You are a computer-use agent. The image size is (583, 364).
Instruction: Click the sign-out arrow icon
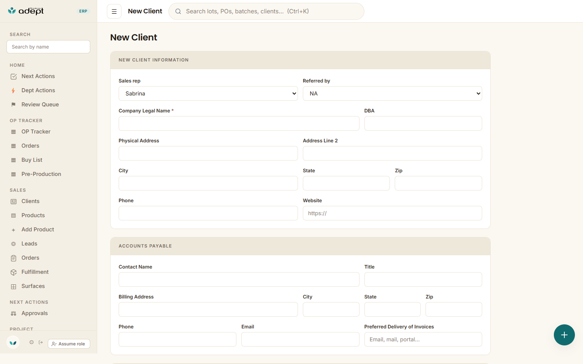41,342
